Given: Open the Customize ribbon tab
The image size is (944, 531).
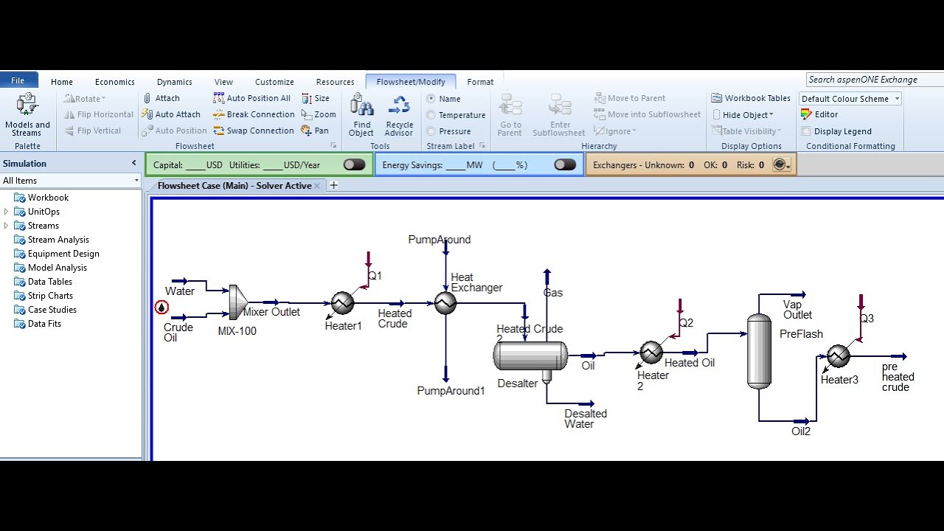Looking at the screenshot, I should click(x=274, y=82).
